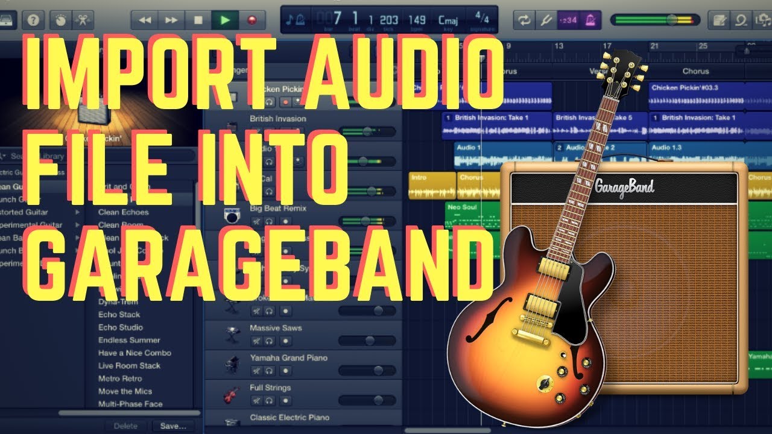Open LCD display mode note icon popup
The height and width of the screenshot is (434, 772).
coord(296,20)
